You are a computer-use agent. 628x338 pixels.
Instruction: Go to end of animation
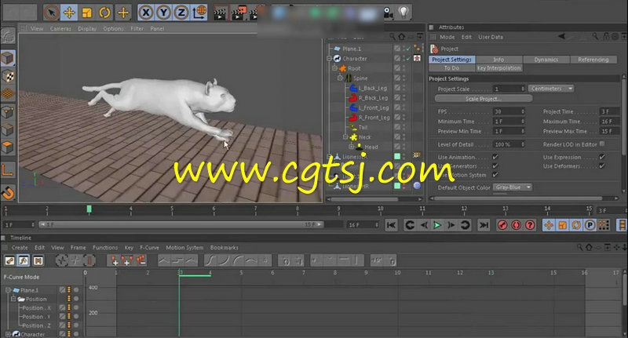point(484,225)
